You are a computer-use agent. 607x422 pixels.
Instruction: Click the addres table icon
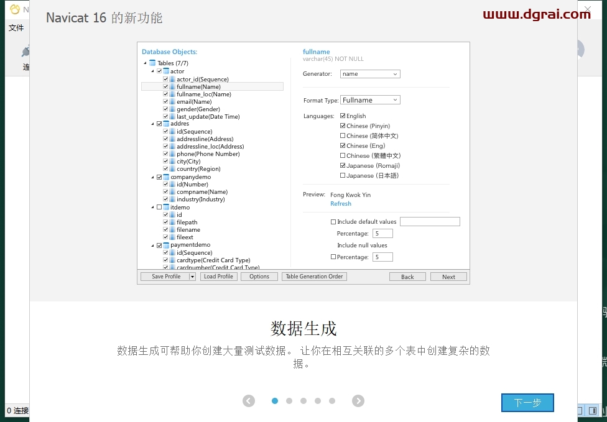point(166,124)
